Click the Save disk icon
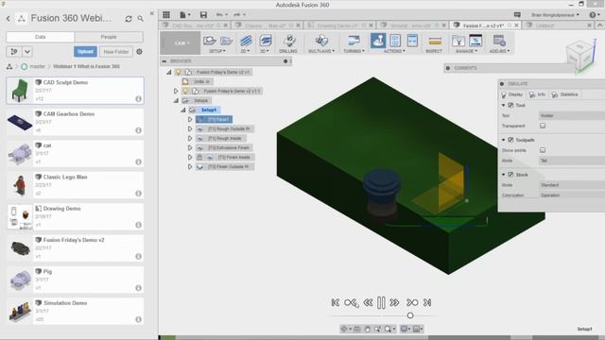 click(203, 15)
